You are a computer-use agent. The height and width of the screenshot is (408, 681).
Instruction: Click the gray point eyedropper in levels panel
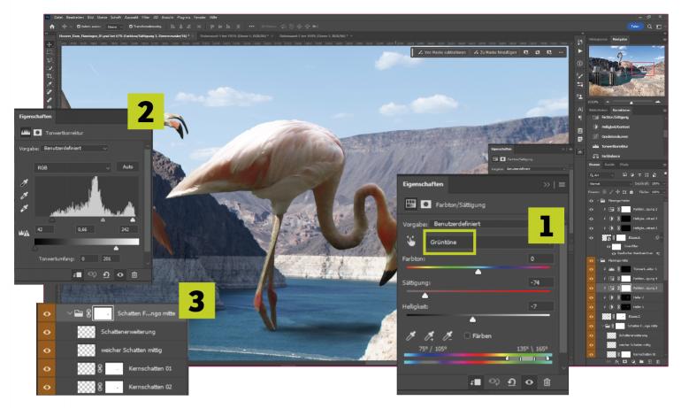(x=25, y=196)
